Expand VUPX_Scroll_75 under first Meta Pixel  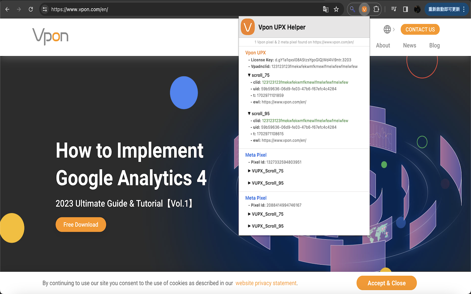[249, 171]
